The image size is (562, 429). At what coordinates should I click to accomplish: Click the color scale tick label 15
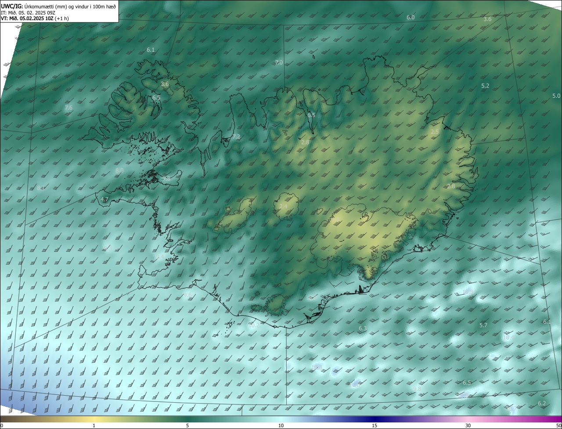click(375, 425)
